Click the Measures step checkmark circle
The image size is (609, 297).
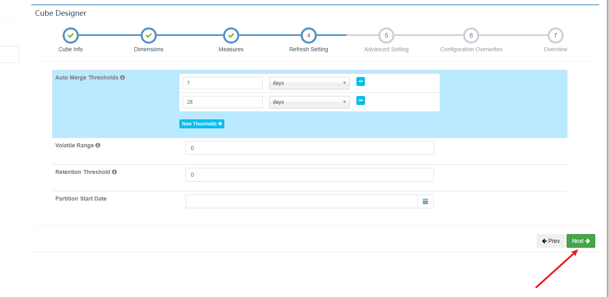(x=231, y=36)
